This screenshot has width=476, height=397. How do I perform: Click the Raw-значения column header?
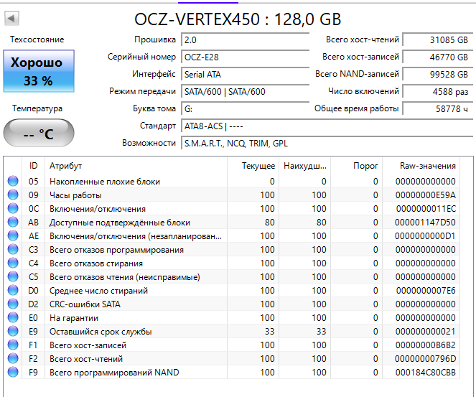[x=421, y=166]
